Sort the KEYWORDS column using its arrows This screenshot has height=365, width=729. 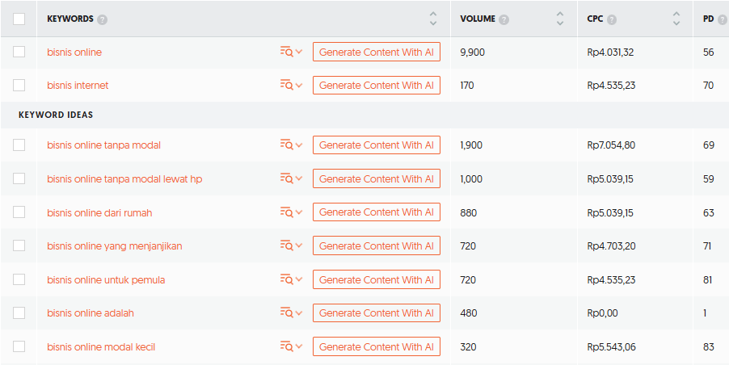click(x=433, y=19)
